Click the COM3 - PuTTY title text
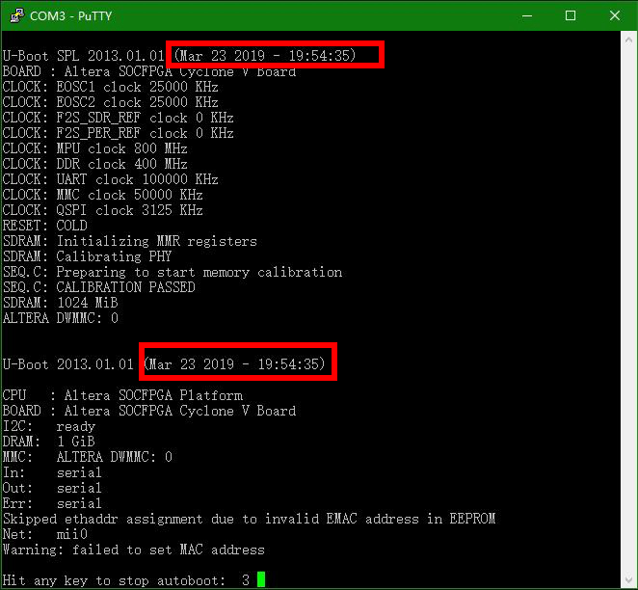This screenshot has width=638, height=590. [70, 15]
